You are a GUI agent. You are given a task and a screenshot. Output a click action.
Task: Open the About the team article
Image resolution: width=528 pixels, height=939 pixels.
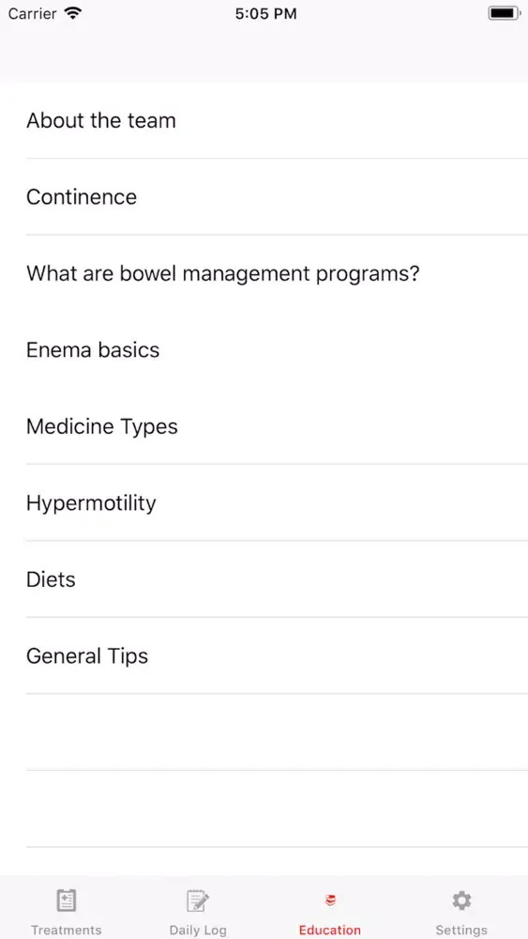coord(264,120)
